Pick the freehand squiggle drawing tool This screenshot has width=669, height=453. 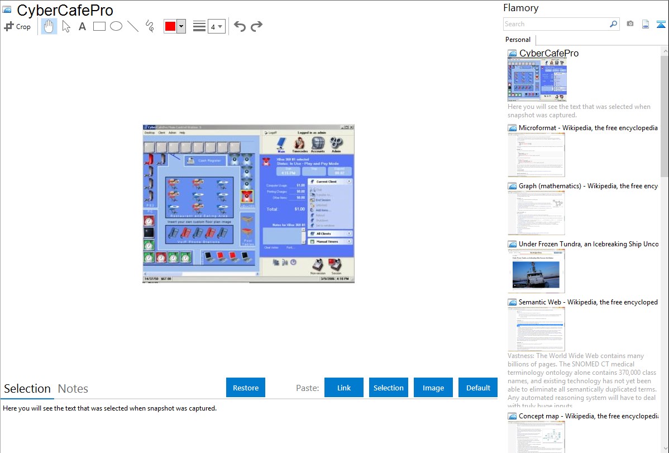tap(150, 26)
